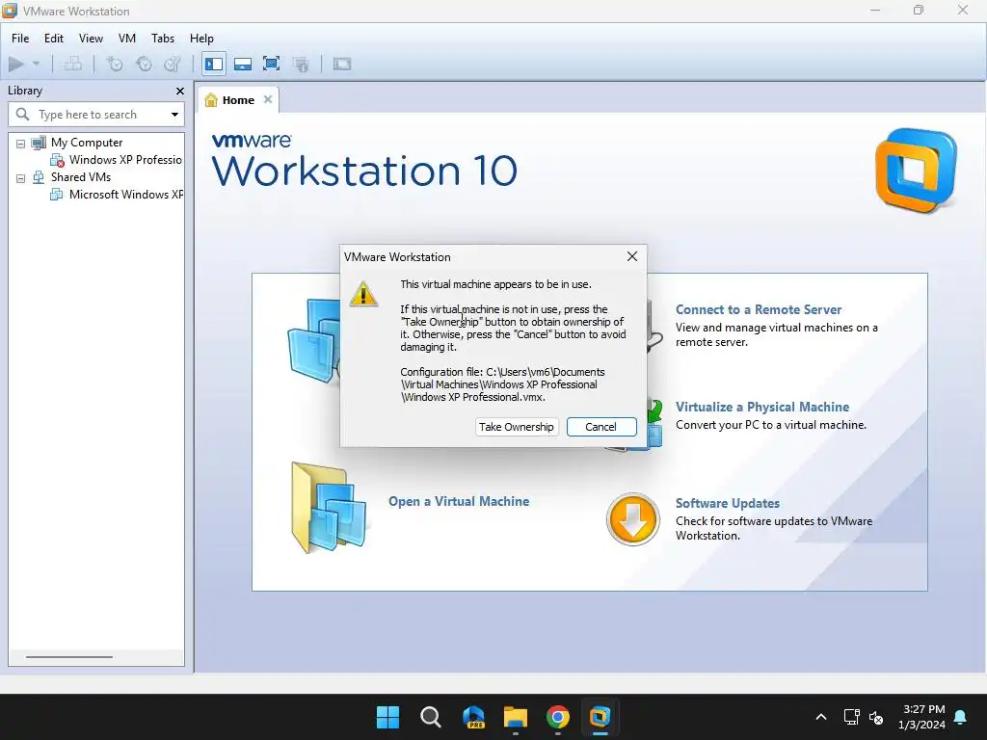The width and height of the screenshot is (987, 740).
Task: Click the Software Updates link
Action: click(x=727, y=503)
